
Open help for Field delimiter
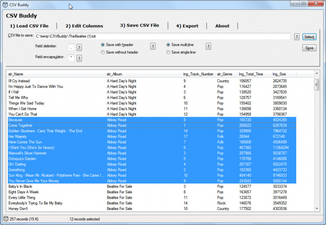[x=79, y=47]
